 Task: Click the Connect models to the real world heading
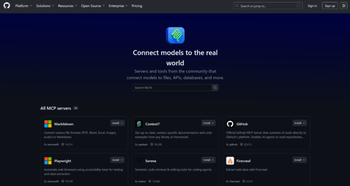click(x=175, y=58)
